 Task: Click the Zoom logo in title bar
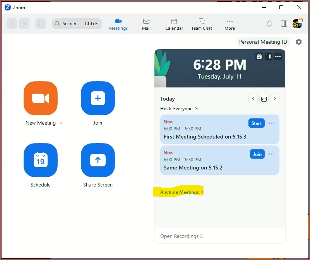click(x=8, y=7)
